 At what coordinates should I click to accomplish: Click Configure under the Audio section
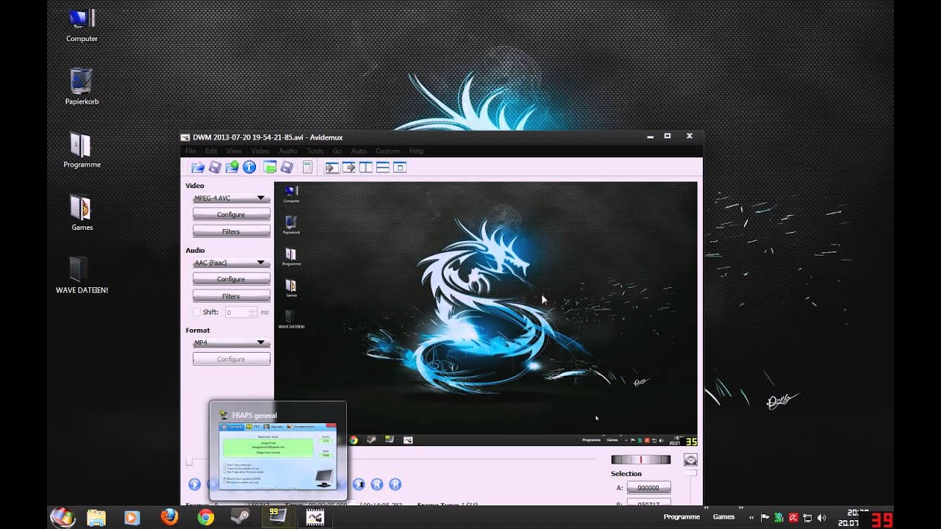click(231, 279)
